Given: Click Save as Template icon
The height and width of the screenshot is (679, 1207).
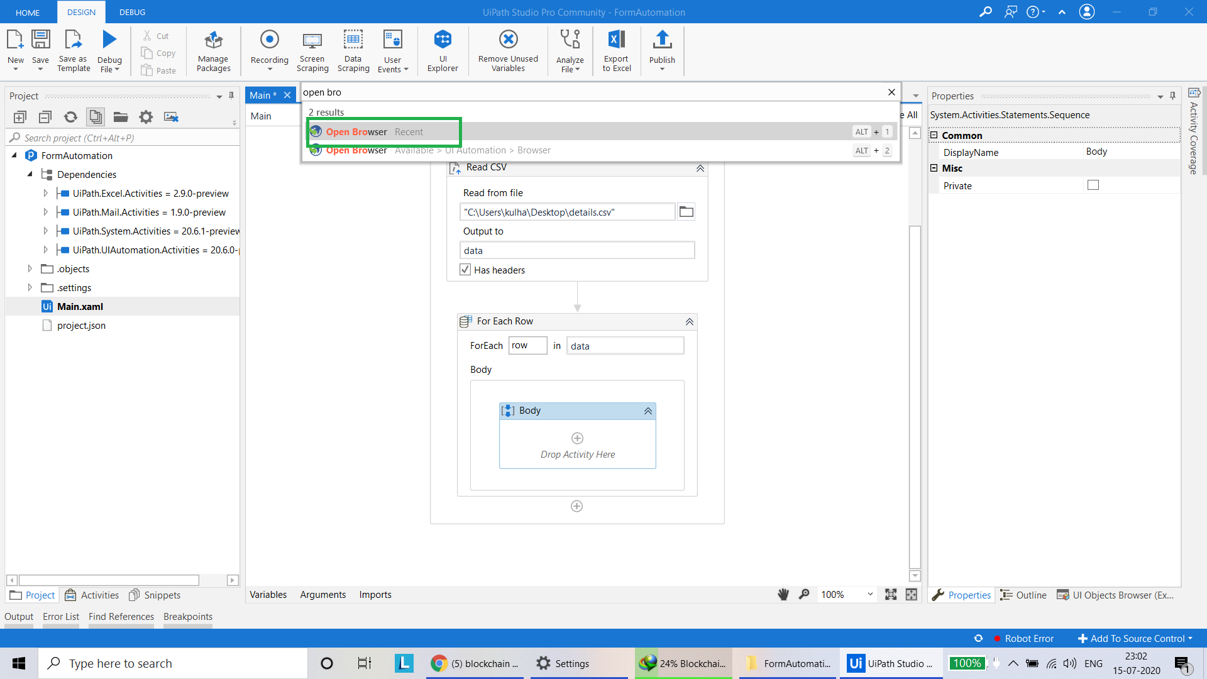Looking at the screenshot, I should point(74,40).
